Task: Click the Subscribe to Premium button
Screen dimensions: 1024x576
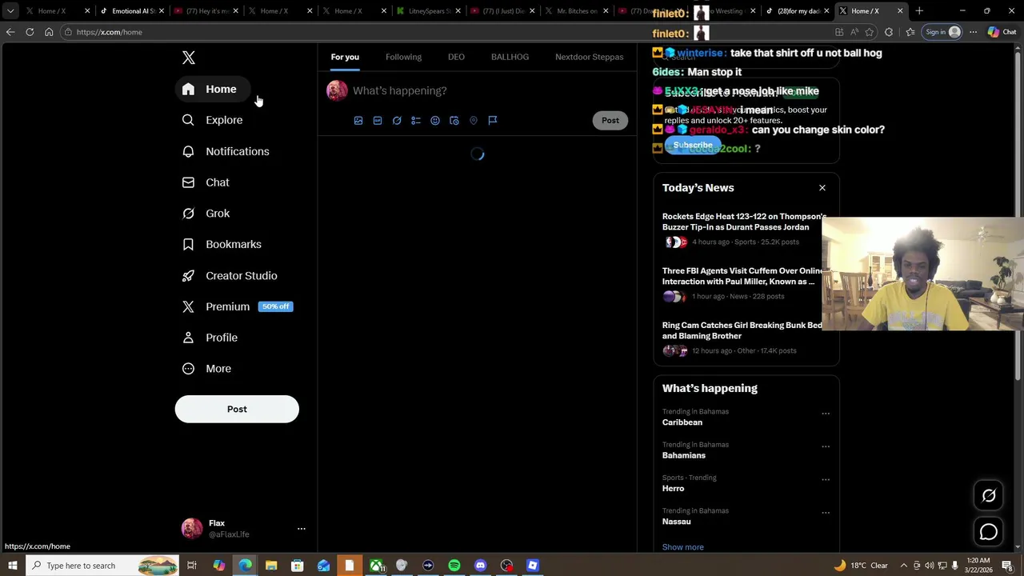Action: coord(693,146)
